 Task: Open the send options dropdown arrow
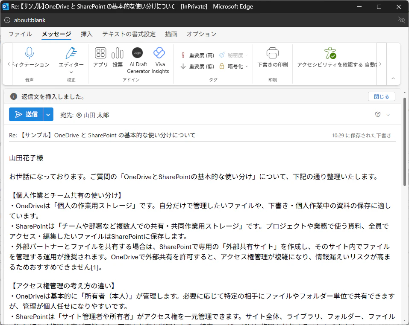48,114
